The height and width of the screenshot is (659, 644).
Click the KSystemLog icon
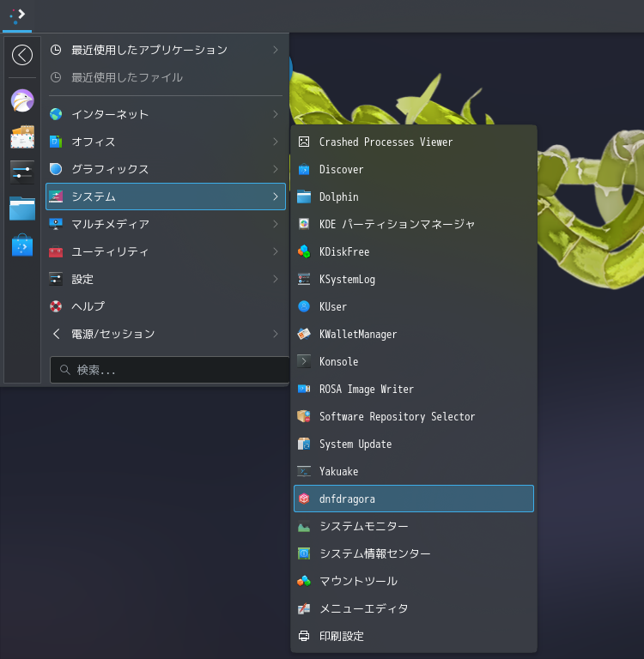304,279
